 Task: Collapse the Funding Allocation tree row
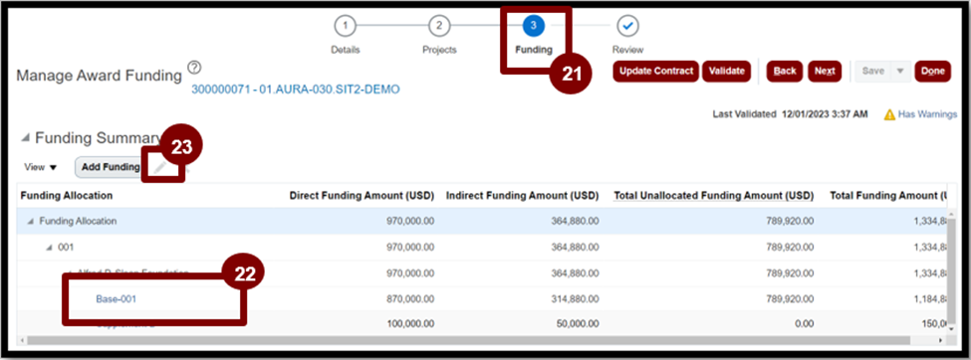point(30,221)
